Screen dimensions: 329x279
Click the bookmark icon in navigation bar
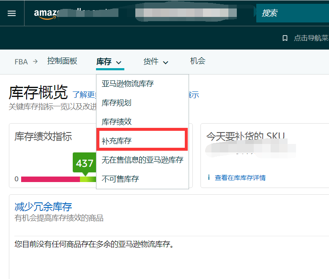285,38
